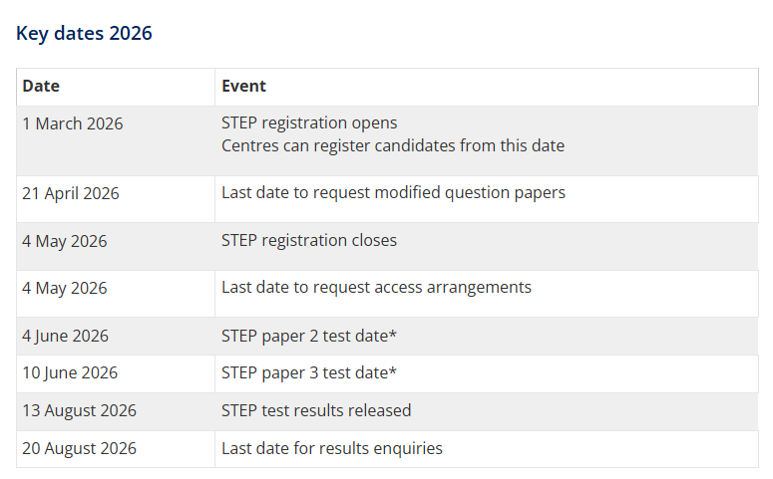Viewport: 773px width, 479px height.
Task: Select the '4 June 2026' date cell
Action: coord(66,336)
